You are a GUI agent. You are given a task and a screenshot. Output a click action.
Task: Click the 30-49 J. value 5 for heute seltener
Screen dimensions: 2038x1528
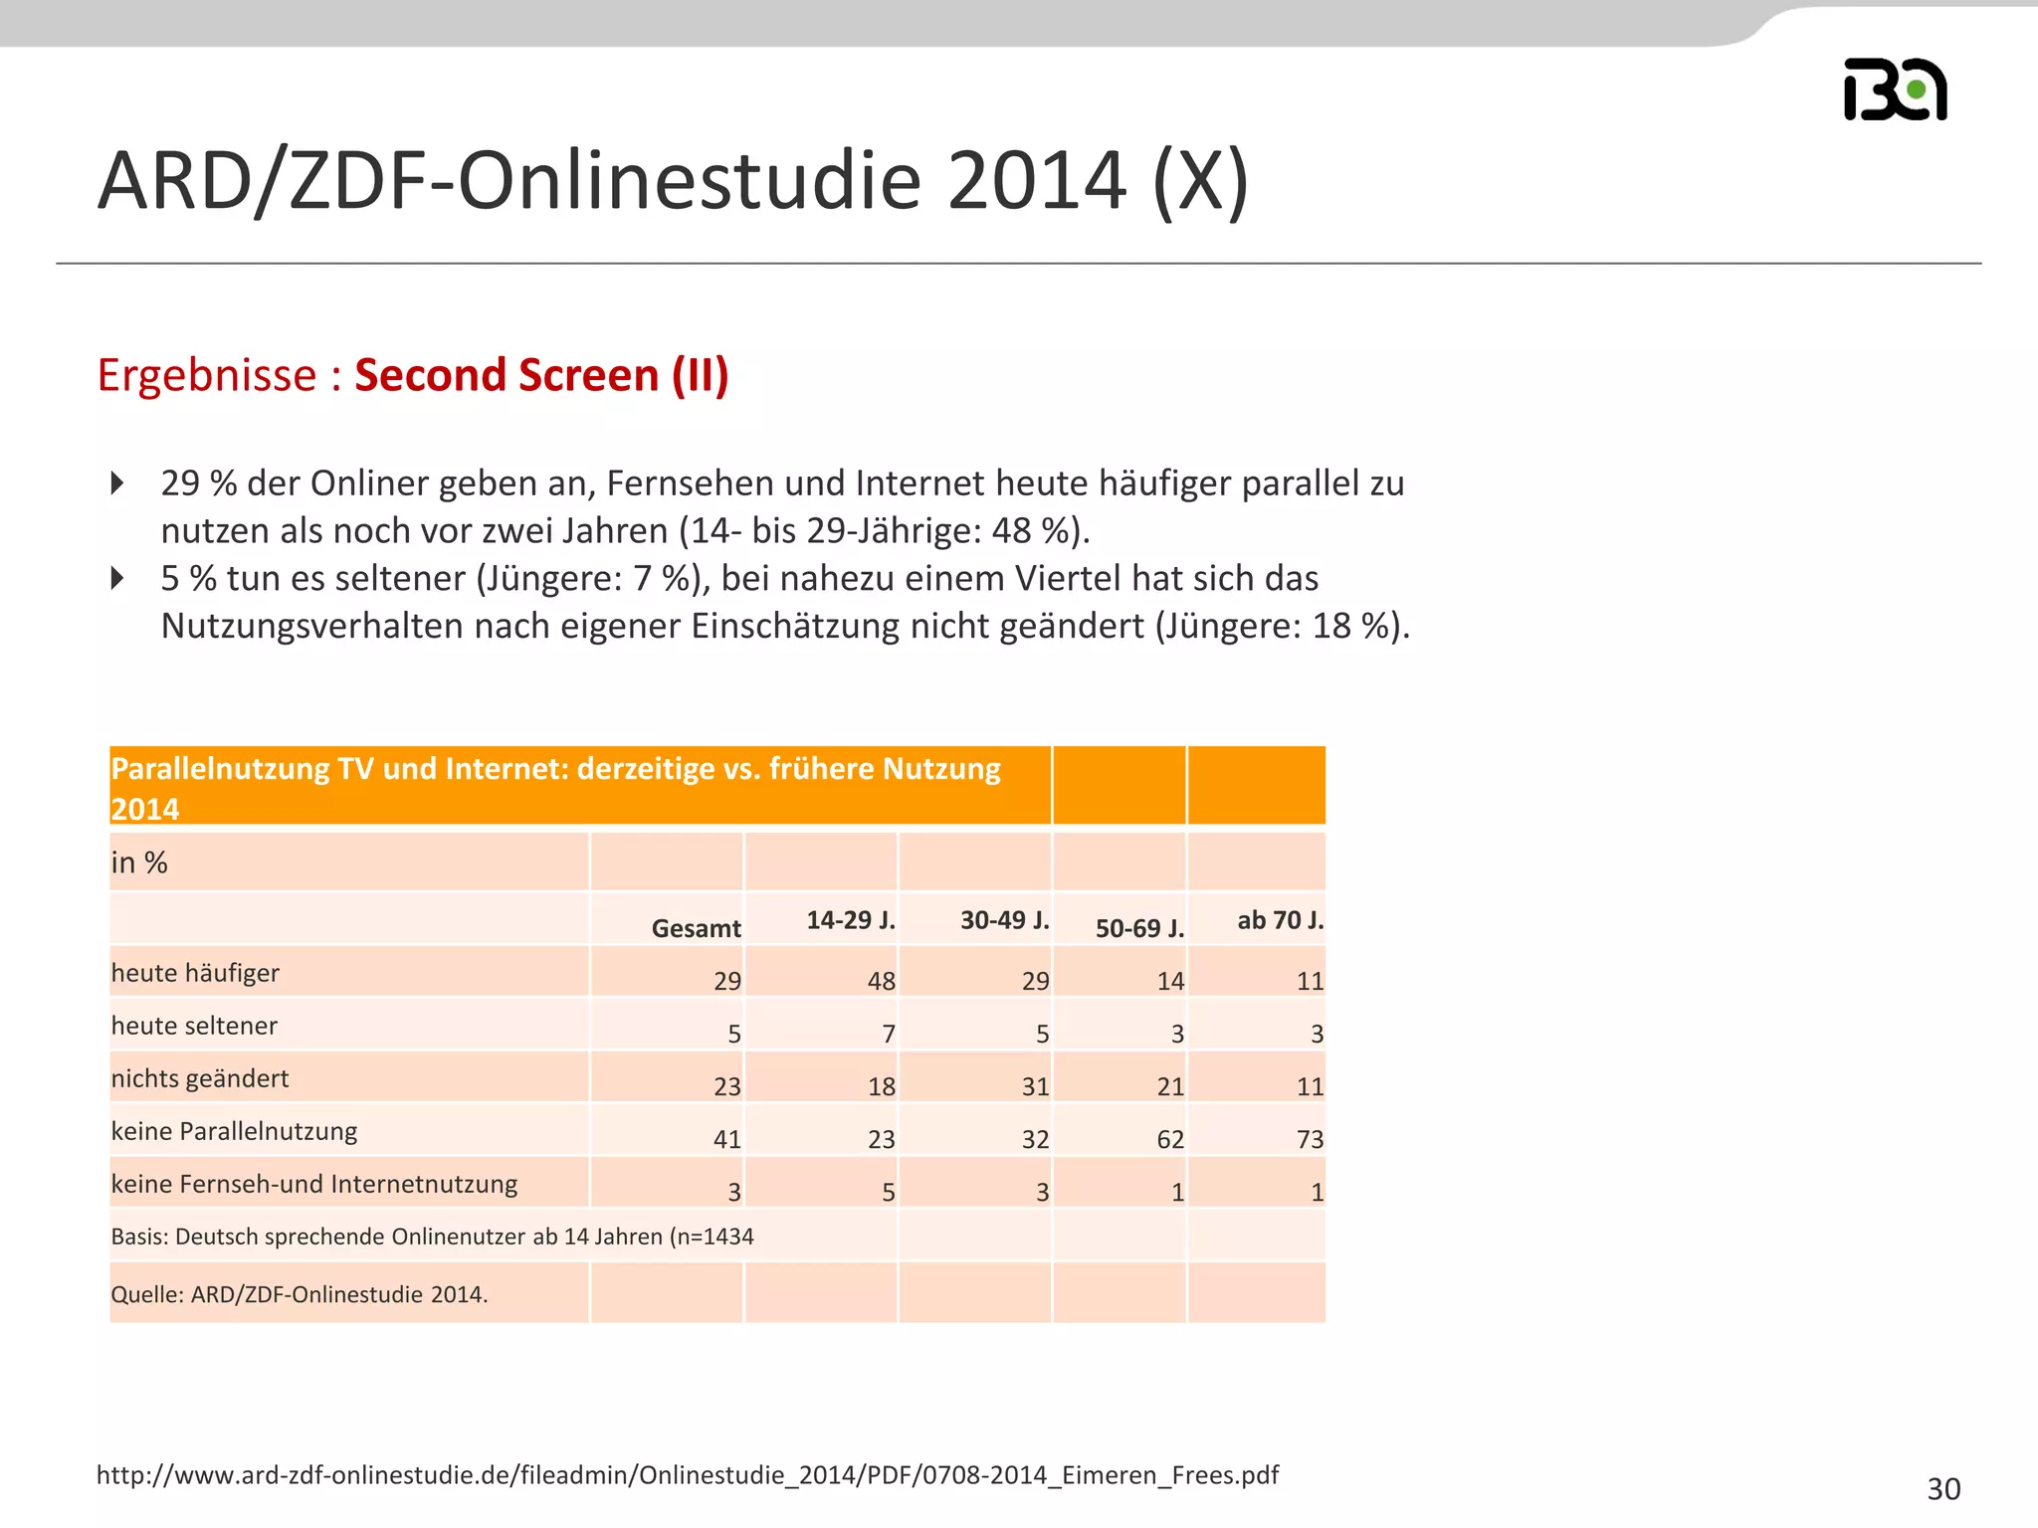click(1043, 1034)
